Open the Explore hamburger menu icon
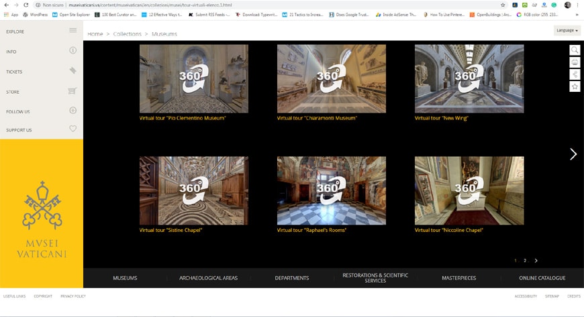 (73, 30)
